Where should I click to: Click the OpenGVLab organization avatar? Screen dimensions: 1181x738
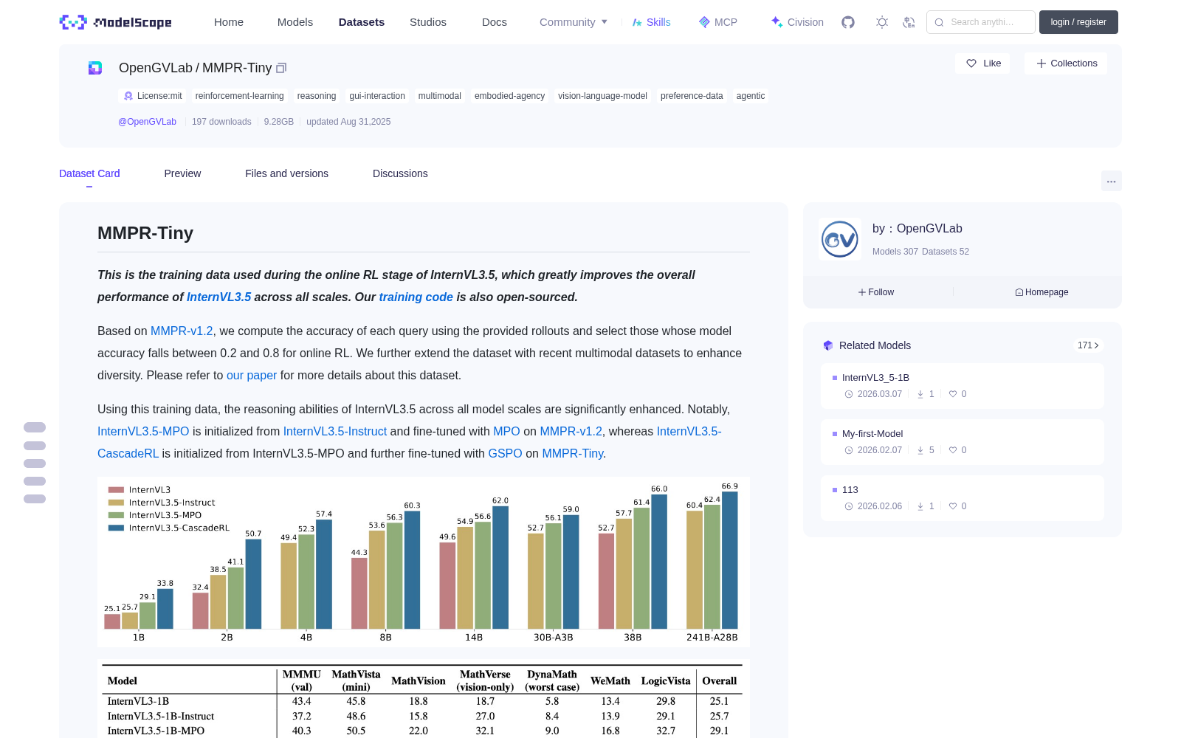[x=840, y=239]
